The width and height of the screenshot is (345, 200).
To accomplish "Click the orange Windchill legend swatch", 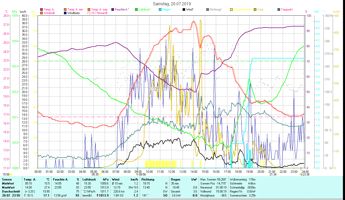I will tap(41, 13).
